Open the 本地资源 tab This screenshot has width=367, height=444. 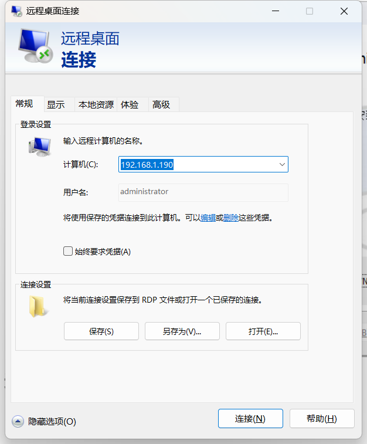pos(96,105)
